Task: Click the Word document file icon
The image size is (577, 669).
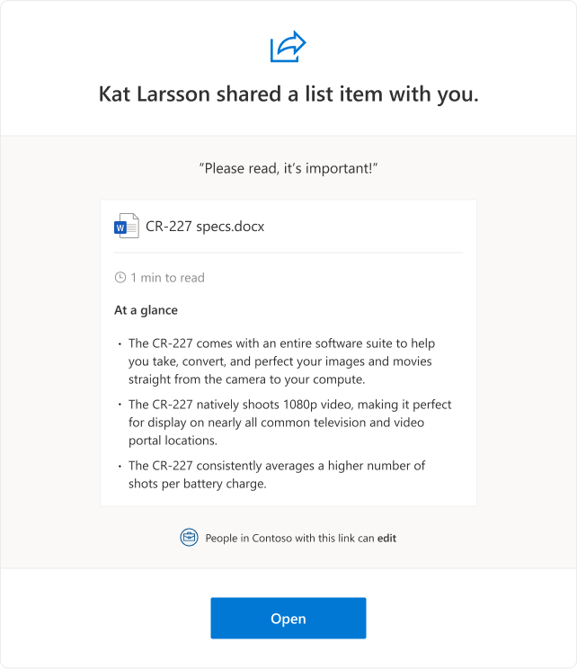Action: tap(127, 227)
